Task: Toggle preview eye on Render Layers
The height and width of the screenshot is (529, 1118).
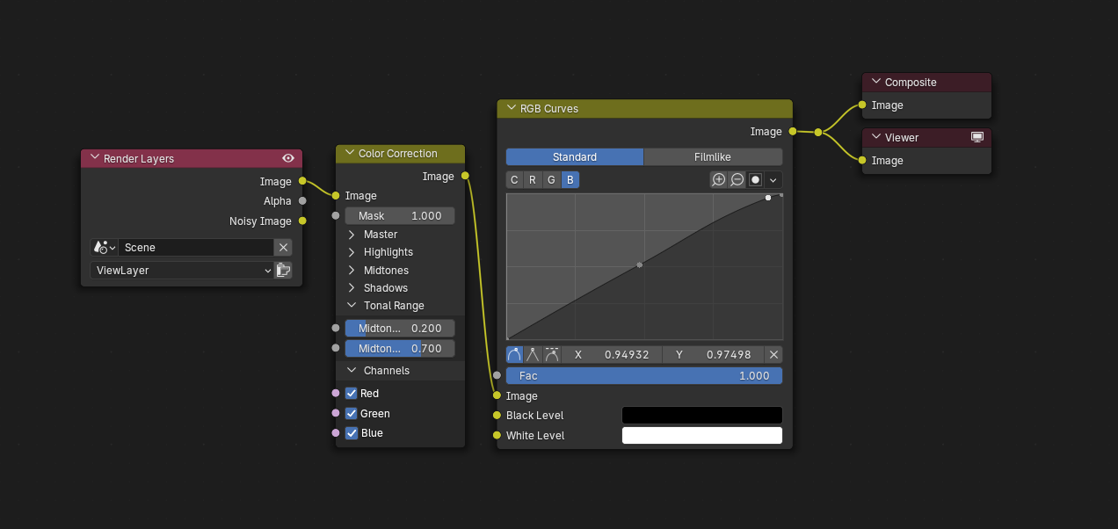Action: click(x=288, y=159)
